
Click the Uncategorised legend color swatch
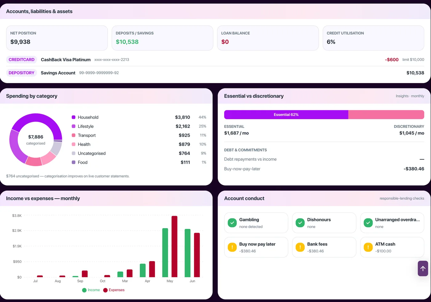[x=74, y=153]
